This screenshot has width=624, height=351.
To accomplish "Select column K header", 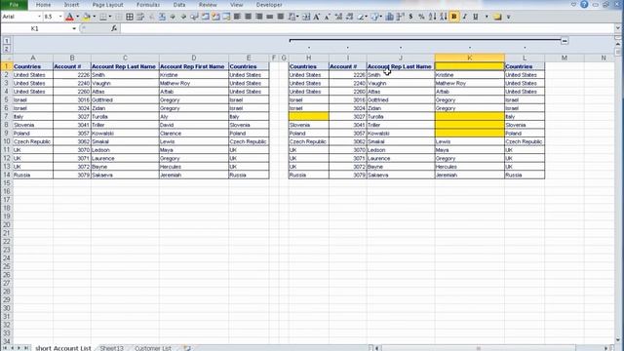I will (x=470, y=58).
